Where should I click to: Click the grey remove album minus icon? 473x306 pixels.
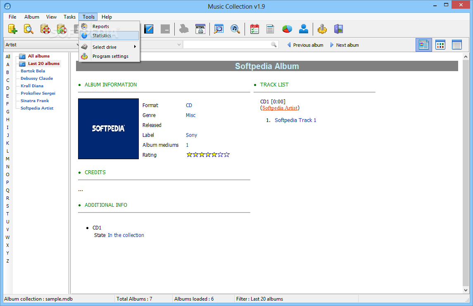tap(165, 29)
